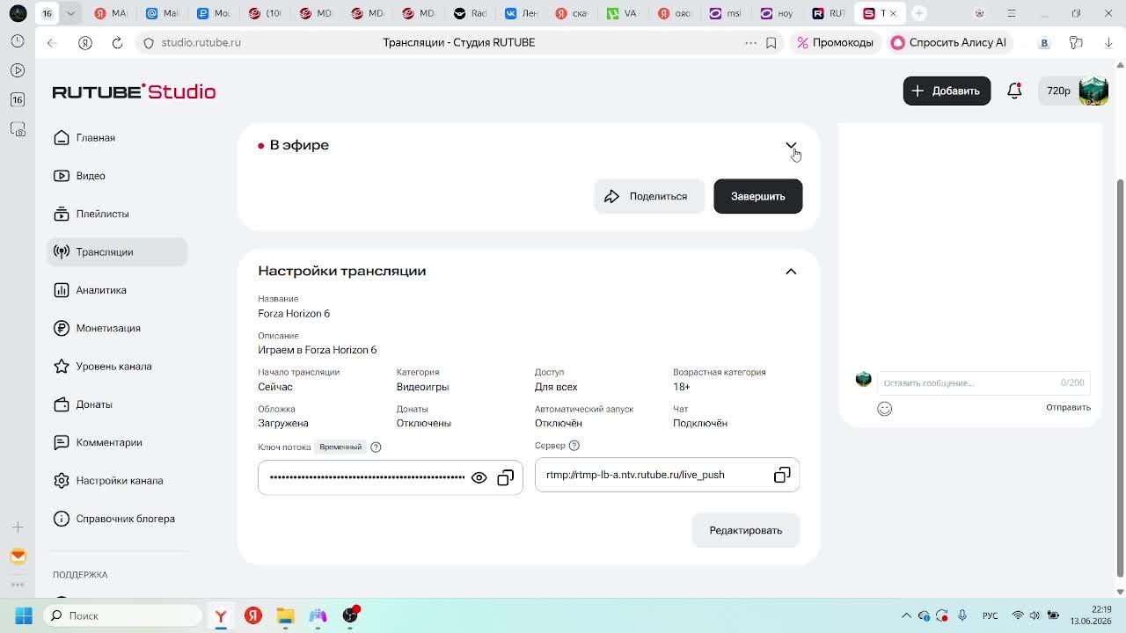Collapse Настройки трансляции section
Viewport: 1126px width, 633px height.
pos(791,272)
